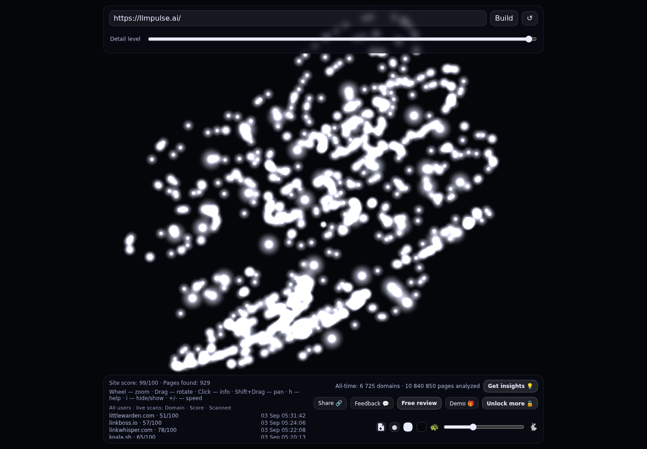This screenshot has width=647, height=449.
Task: Click the Build button
Action: [504, 18]
